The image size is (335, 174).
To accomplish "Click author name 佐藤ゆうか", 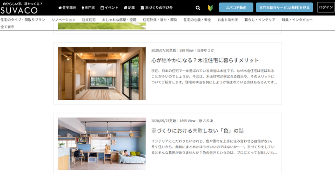I will point(205,50).
